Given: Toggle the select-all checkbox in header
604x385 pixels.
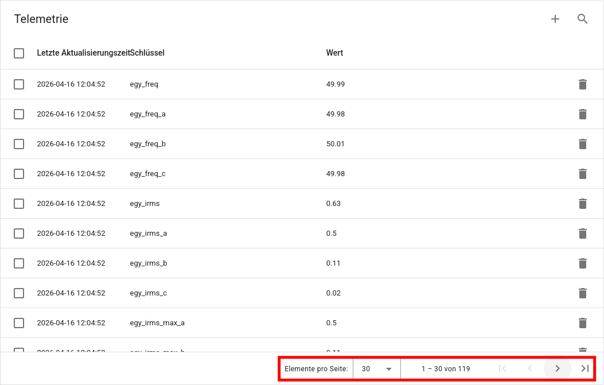Looking at the screenshot, I should click(x=19, y=53).
